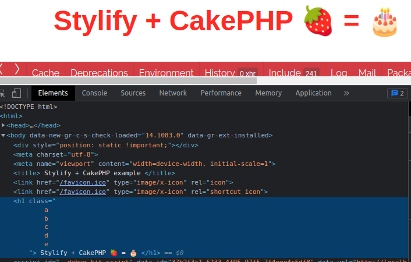Viewport: 411px width, 262px height.
Task: Follow the /favicon.ico link with rel="shortcut icon"
Action: (x=83, y=192)
